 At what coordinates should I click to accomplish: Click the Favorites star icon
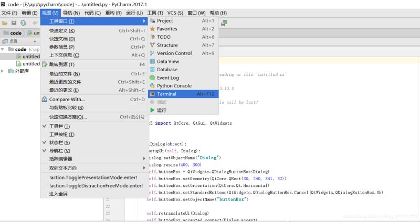152,29
